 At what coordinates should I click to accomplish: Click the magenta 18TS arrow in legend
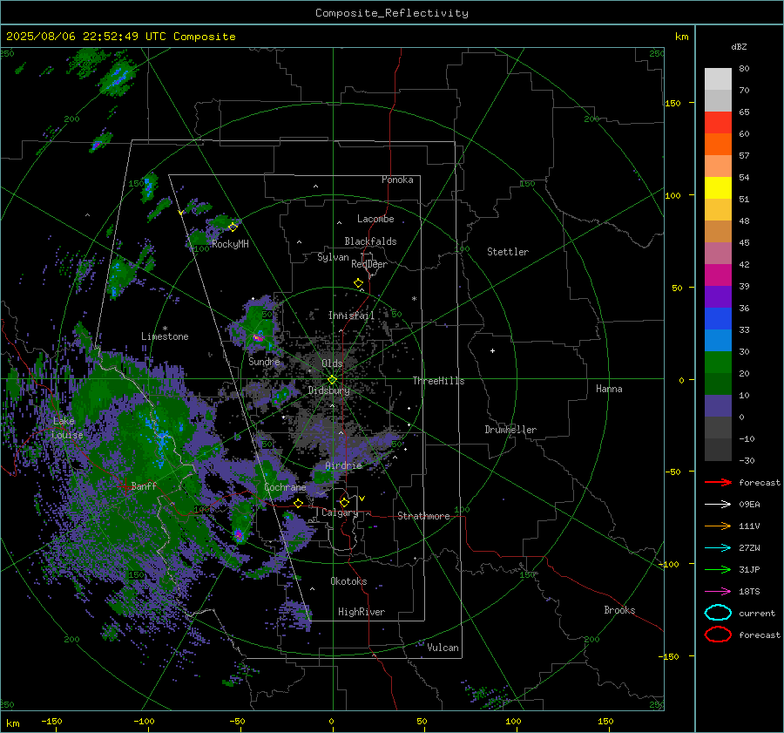point(718,592)
